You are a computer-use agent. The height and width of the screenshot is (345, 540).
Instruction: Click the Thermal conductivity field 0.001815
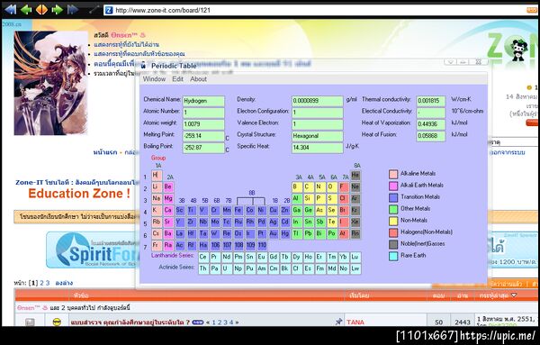(x=431, y=101)
